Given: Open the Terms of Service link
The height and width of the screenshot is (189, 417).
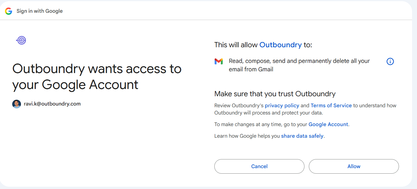Looking at the screenshot, I should click(x=331, y=106).
